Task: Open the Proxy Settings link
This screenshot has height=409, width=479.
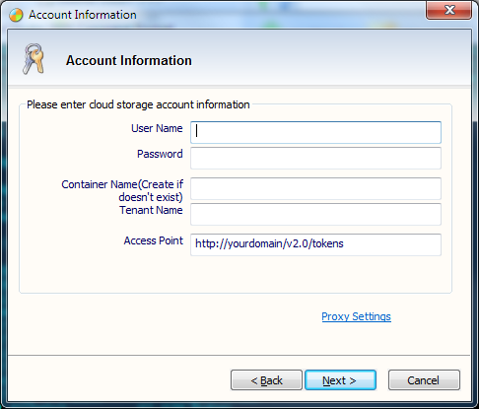Action: click(356, 316)
